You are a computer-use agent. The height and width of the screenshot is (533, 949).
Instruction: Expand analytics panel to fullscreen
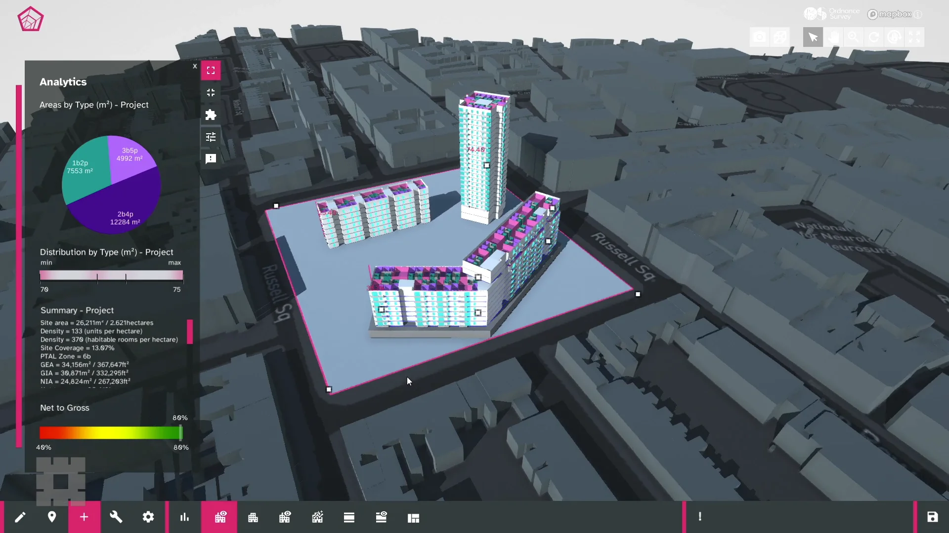point(211,71)
